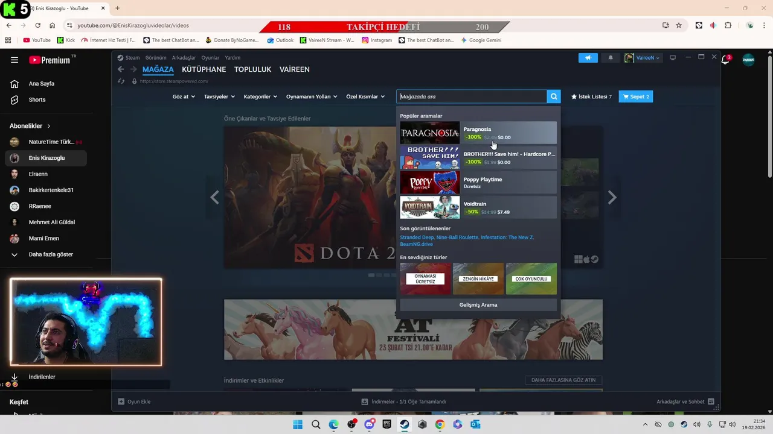Open the Oyunlar menu in Steam
Viewport: 773px width, 434px height.
point(210,58)
